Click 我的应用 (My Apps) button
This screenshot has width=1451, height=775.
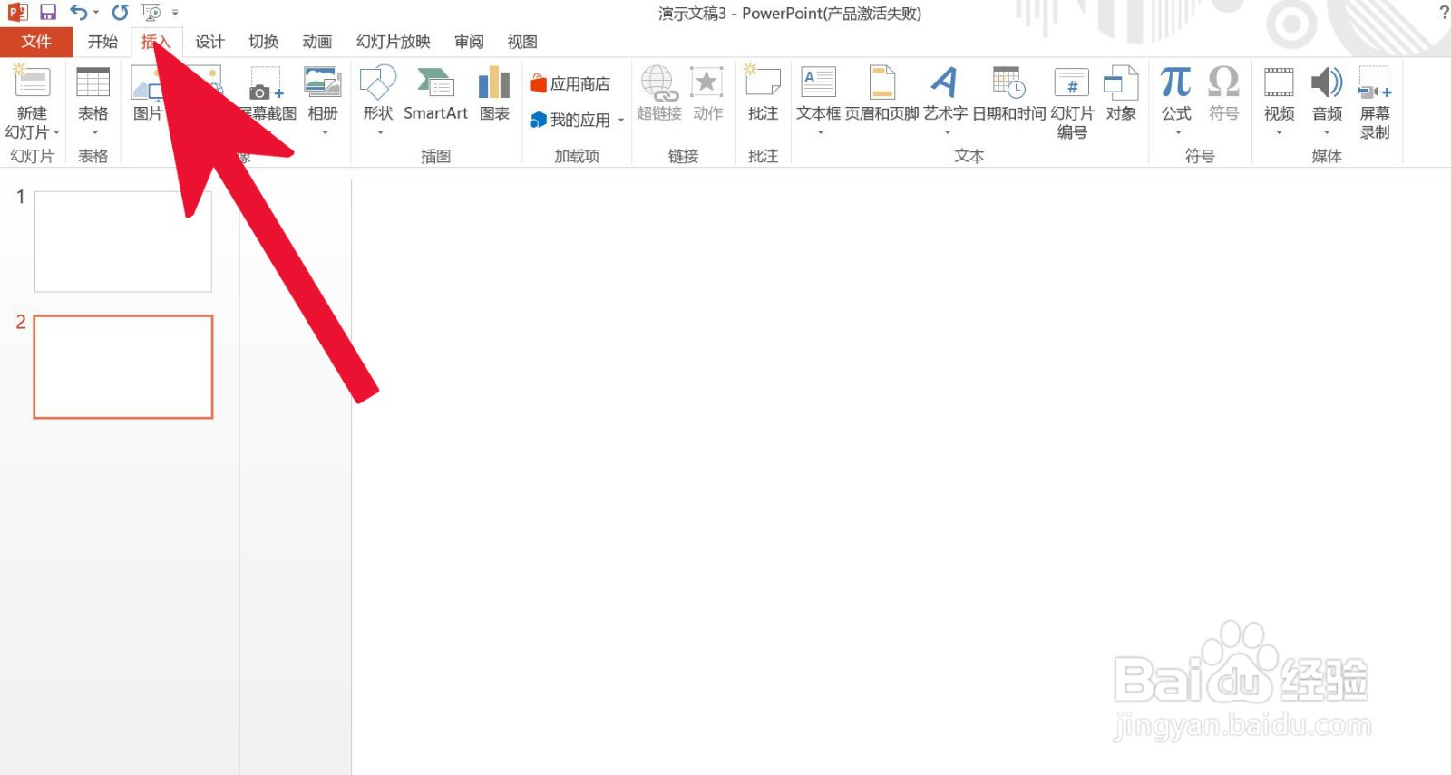570,120
